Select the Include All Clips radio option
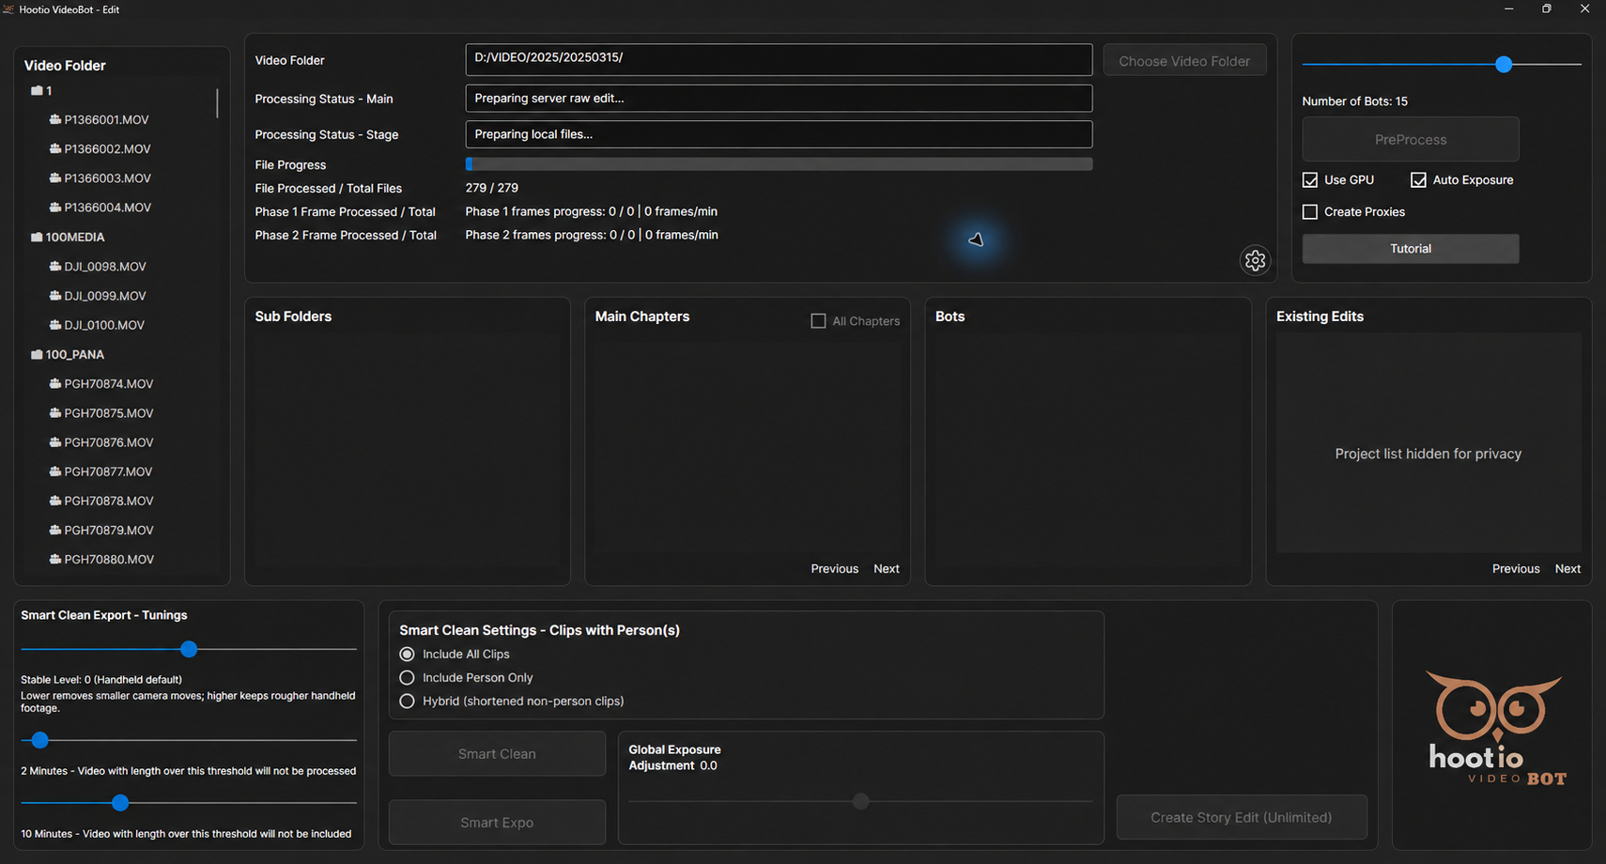 click(407, 655)
